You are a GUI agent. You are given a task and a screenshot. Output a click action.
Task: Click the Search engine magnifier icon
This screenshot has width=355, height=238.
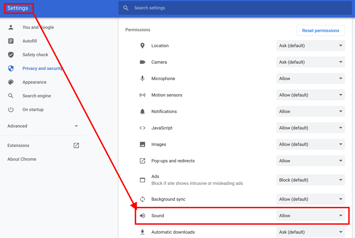point(11,96)
